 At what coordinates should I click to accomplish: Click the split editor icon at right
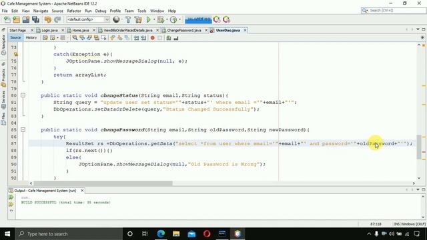422,37
